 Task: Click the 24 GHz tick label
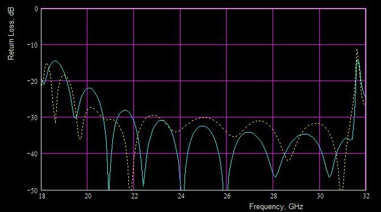pyautogui.click(x=181, y=196)
